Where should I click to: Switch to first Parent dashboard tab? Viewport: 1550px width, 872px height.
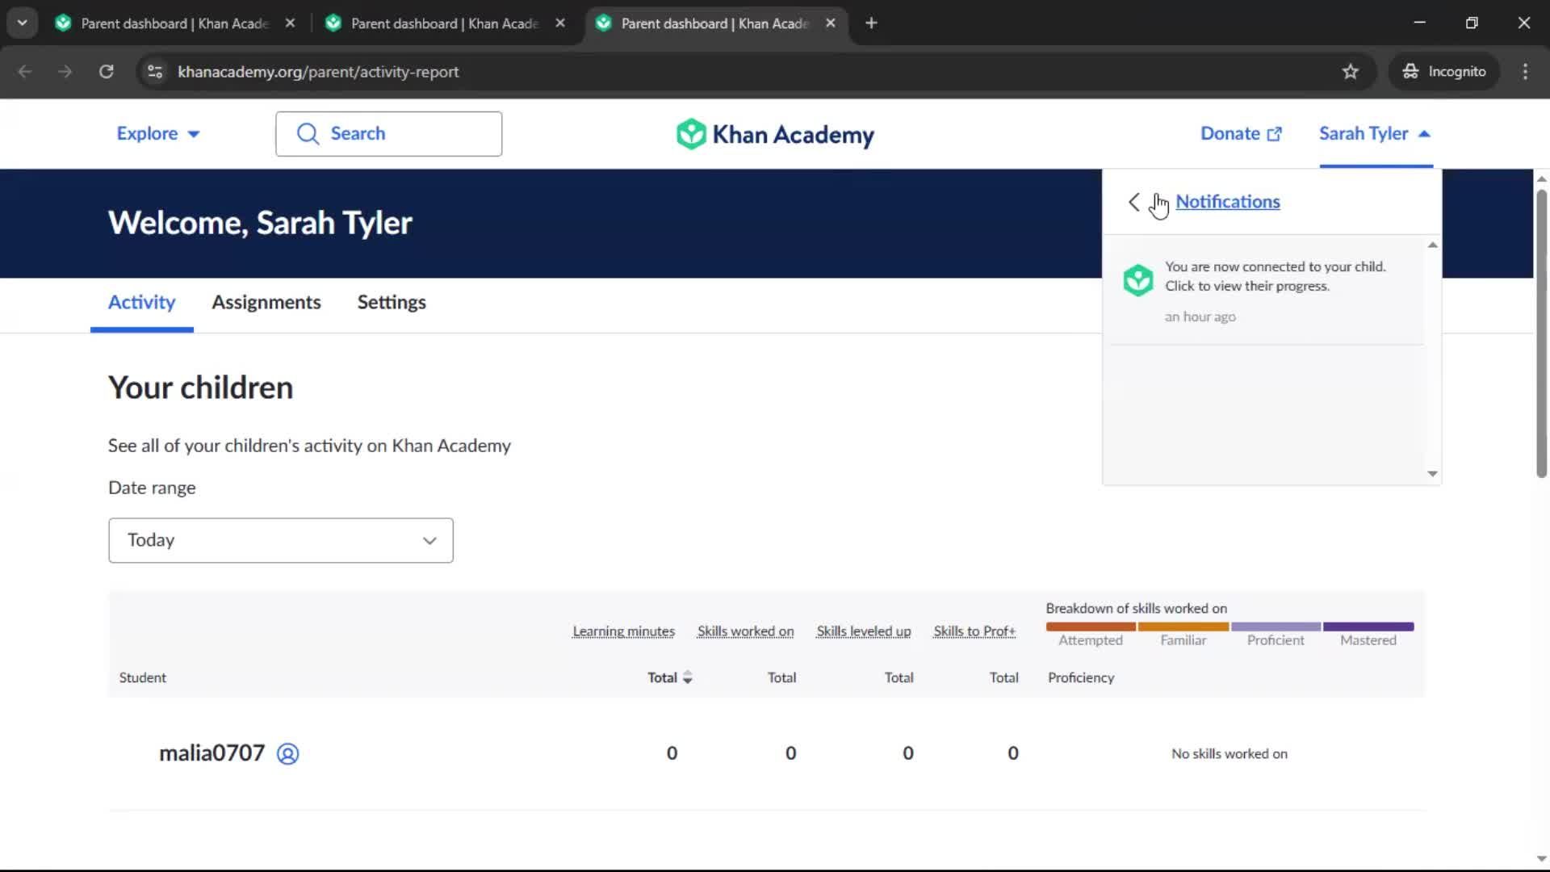click(x=174, y=23)
